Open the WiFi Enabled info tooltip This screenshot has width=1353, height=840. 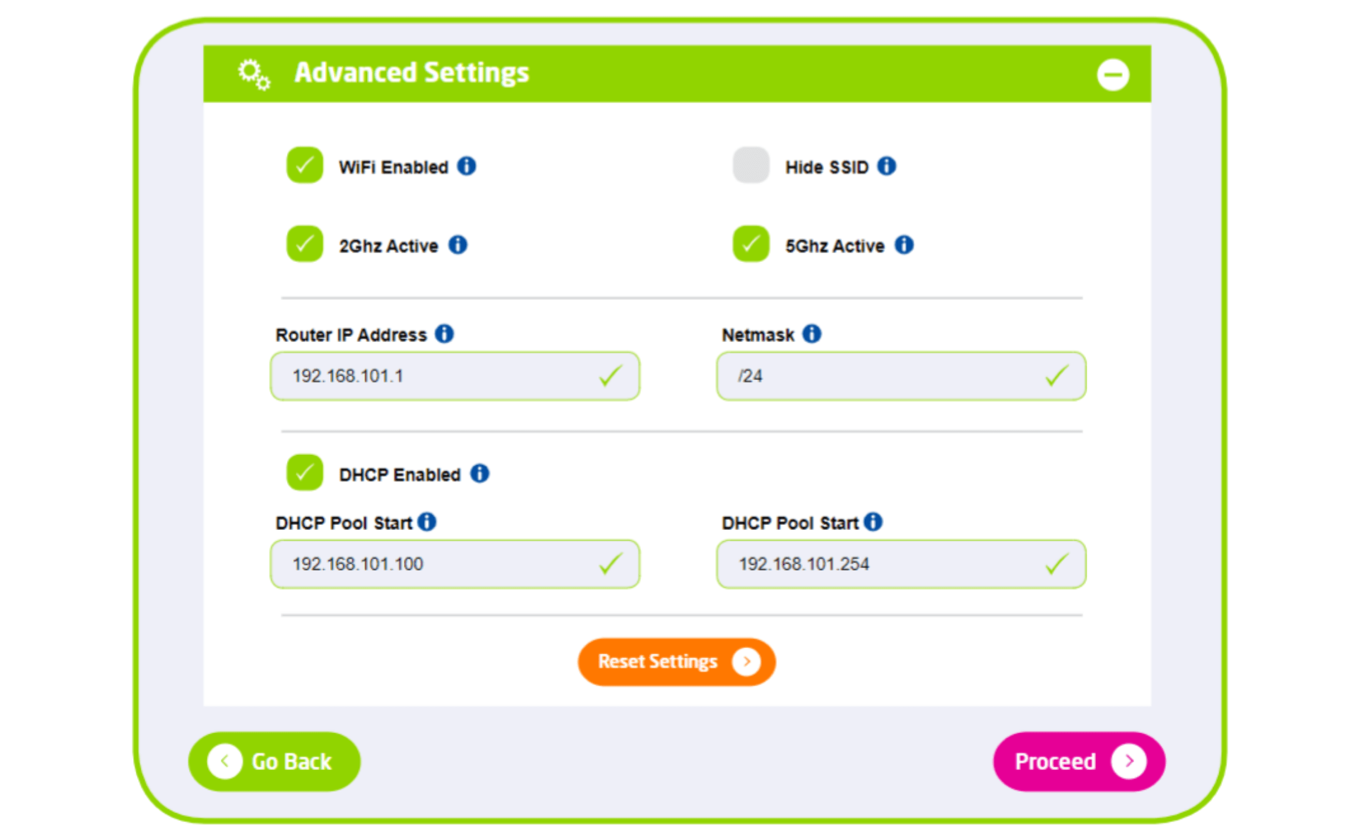(x=466, y=166)
